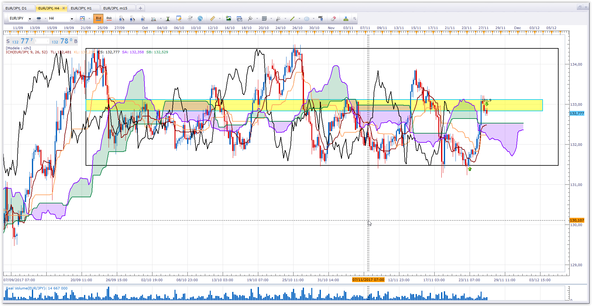The width and height of the screenshot is (592, 306).
Task: Expand the ruler tool dropdown arrow
Action: click(x=220, y=19)
